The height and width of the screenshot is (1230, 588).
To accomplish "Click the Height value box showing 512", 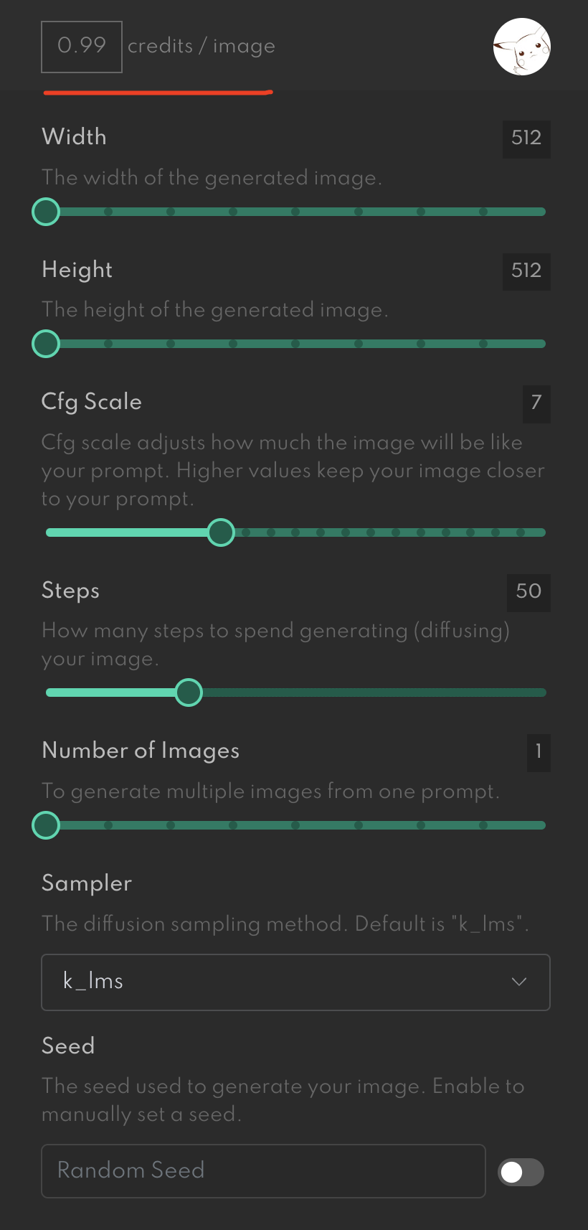I will coord(526,271).
